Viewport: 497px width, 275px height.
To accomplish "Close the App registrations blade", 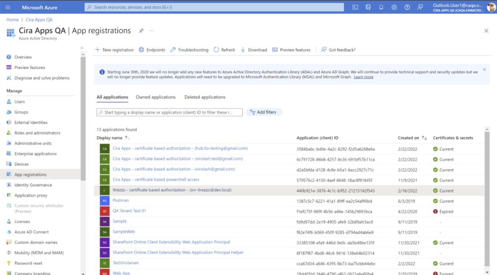I will pos(486,31).
